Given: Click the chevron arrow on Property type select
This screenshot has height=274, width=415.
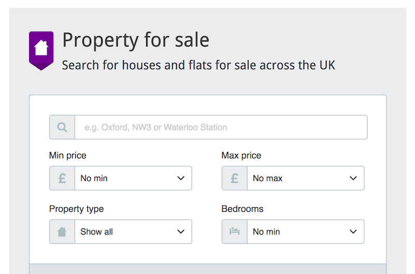Looking at the screenshot, I should [181, 232].
